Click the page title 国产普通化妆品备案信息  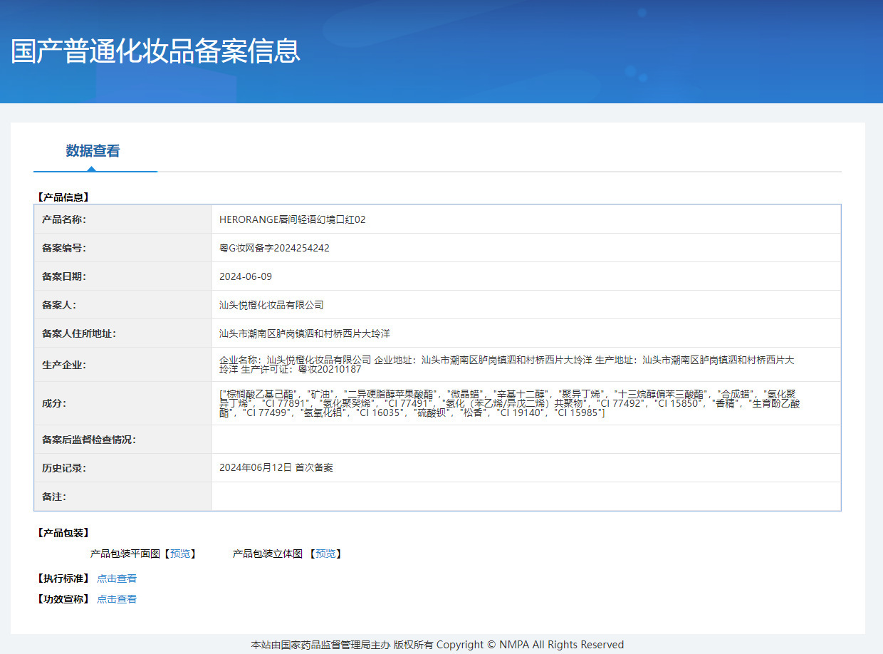point(156,51)
